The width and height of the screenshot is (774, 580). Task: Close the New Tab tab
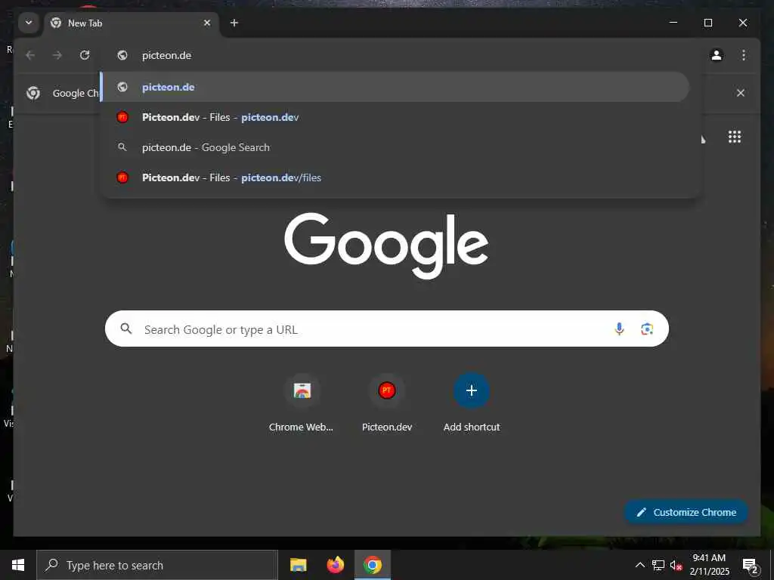tap(207, 23)
